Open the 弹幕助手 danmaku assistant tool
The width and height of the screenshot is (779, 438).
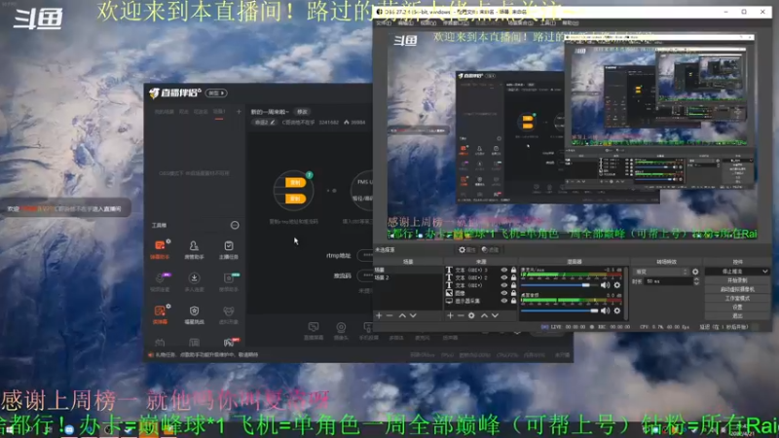[160, 249]
